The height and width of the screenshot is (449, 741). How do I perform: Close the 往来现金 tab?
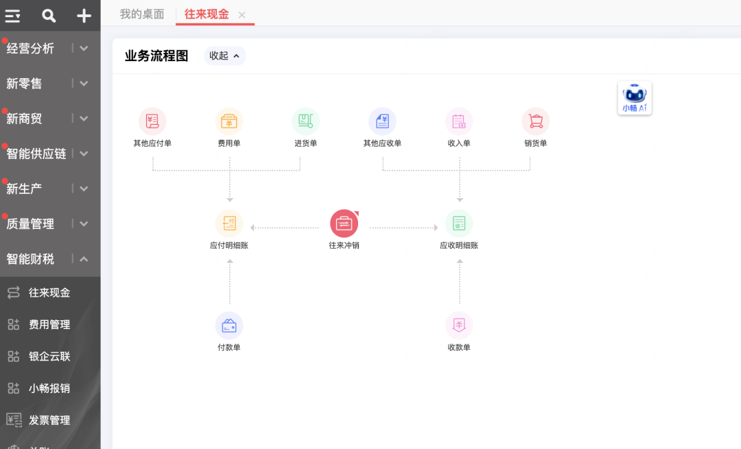242,15
